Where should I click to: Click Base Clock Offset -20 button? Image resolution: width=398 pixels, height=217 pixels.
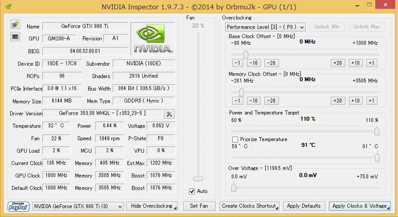(x=271, y=63)
